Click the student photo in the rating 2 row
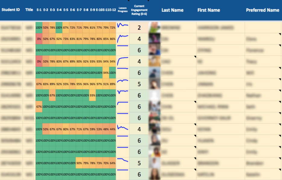The image size is (282, 180). pos(154,28)
